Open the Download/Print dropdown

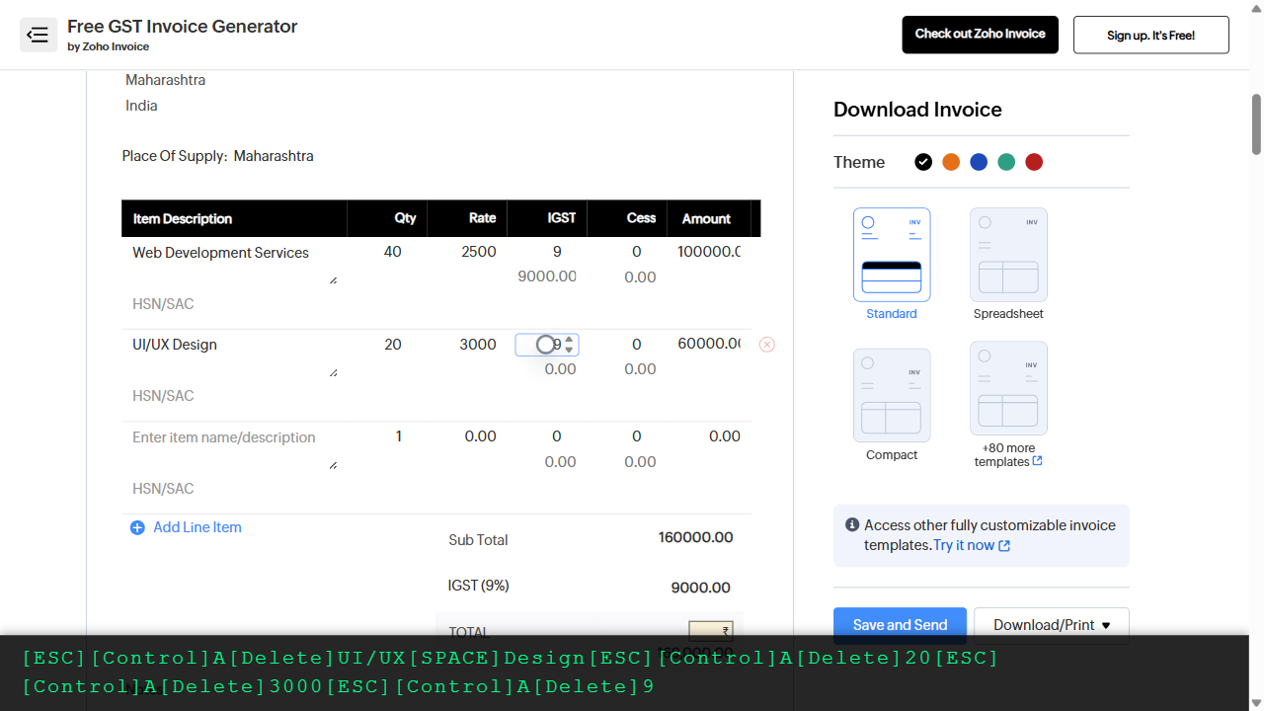pyautogui.click(x=1051, y=624)
